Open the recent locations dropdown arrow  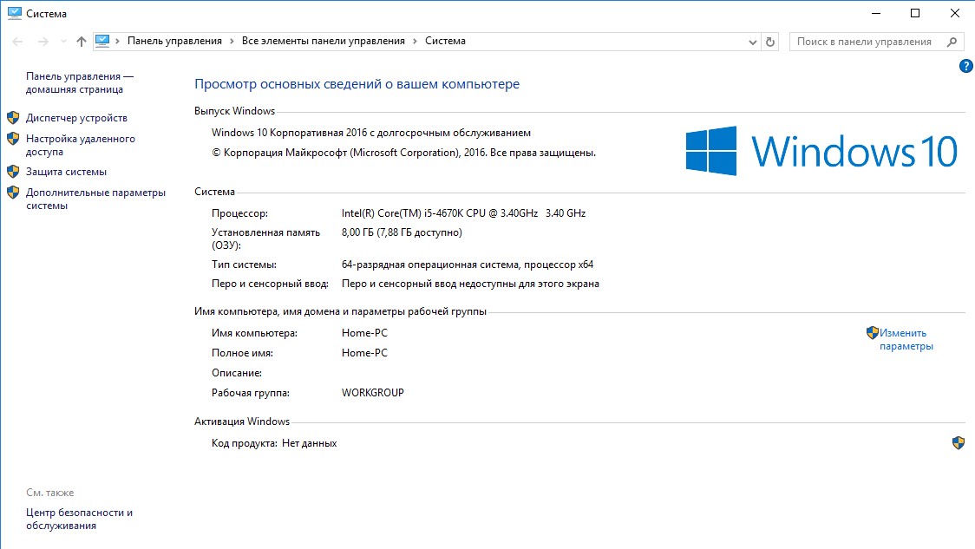click(63, 42)
